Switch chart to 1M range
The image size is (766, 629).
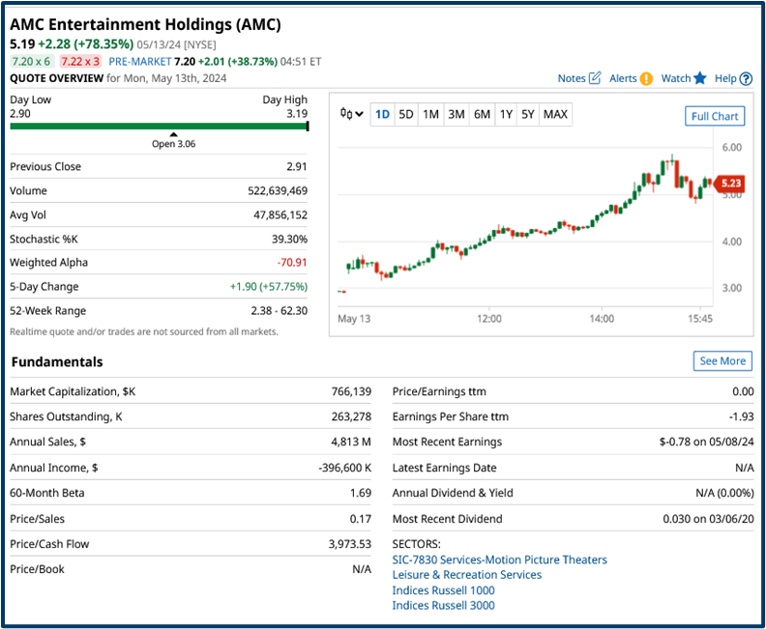[x=430, y=114]
